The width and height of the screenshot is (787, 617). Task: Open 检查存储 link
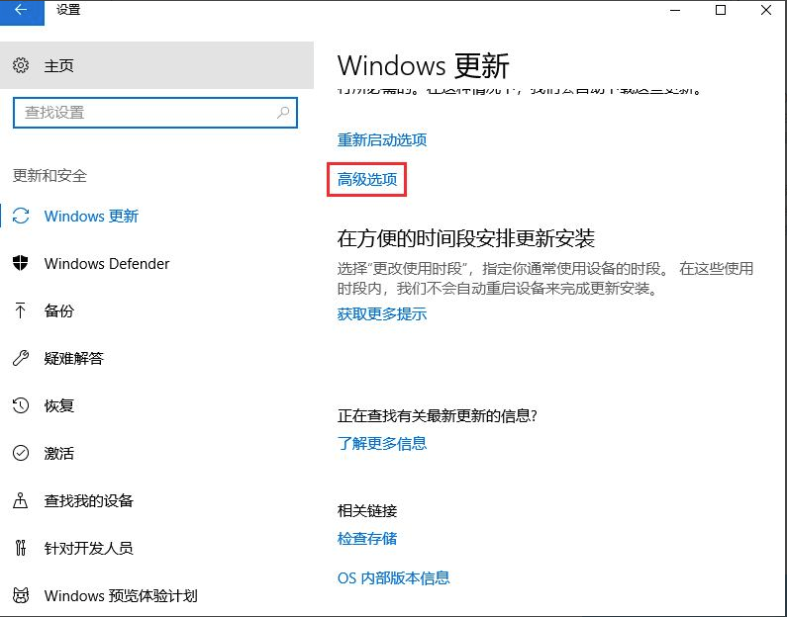[367, 538]
